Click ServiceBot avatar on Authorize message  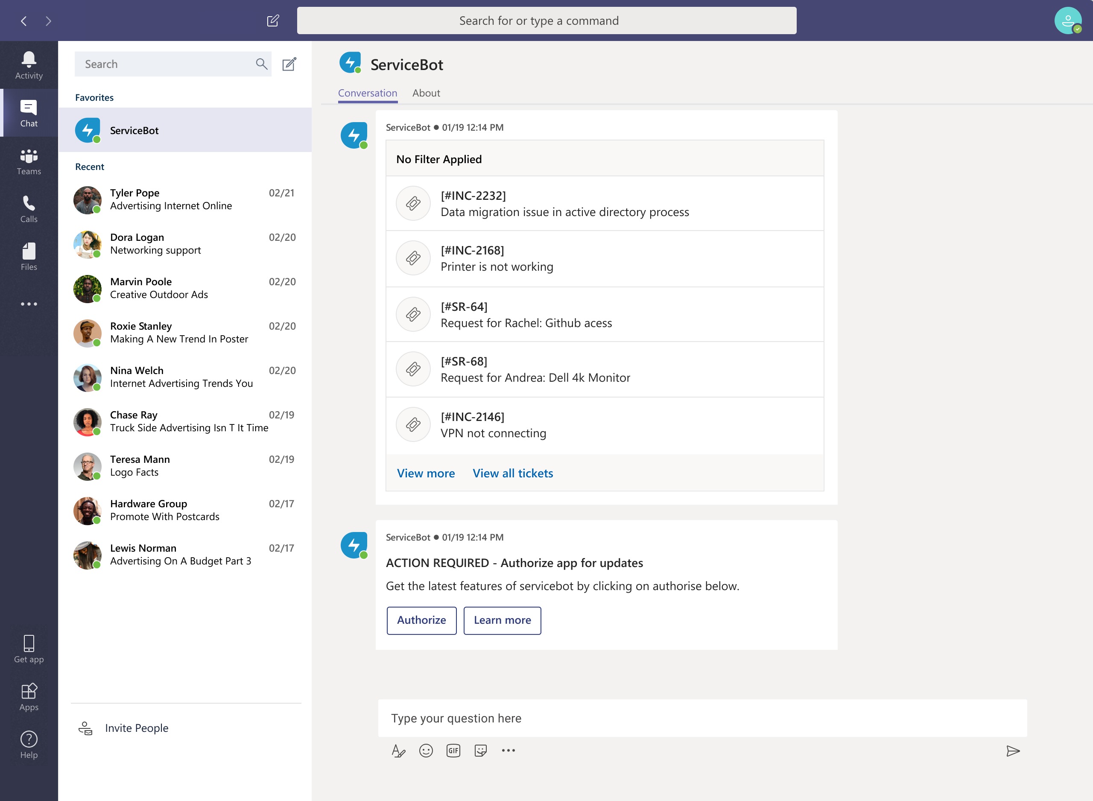[354, 545]
